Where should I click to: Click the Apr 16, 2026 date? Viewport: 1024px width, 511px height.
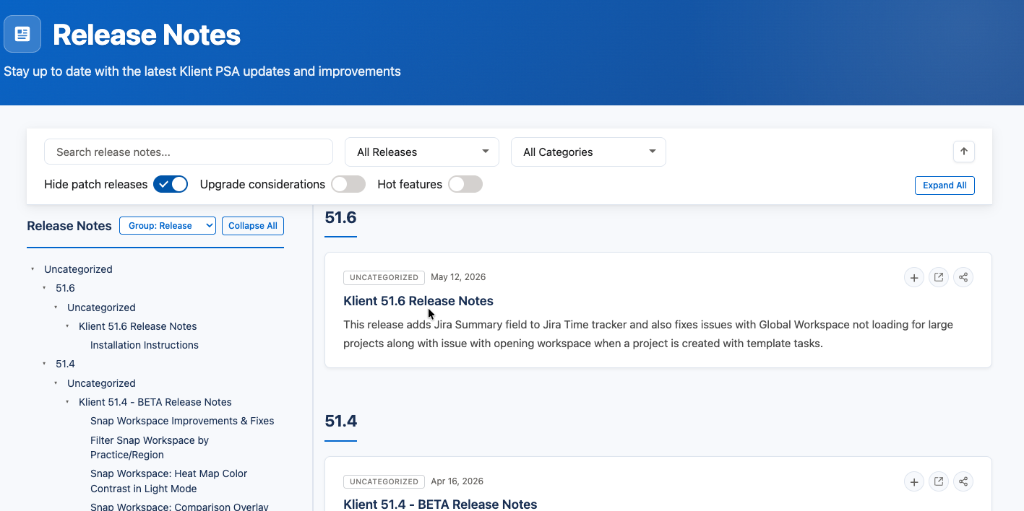pyautogui.click(x=457, y=481)
